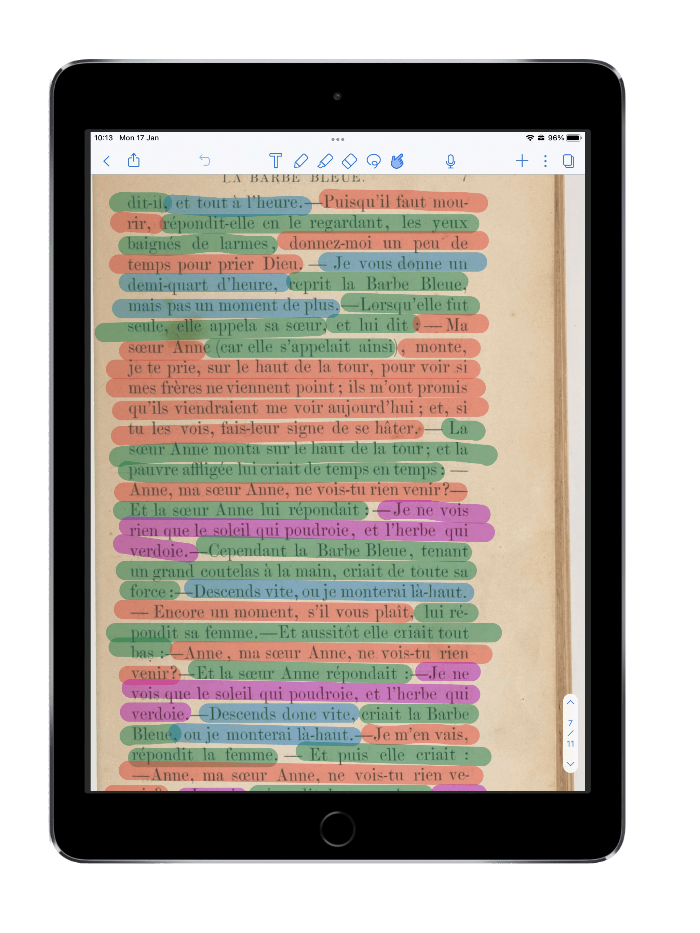This screenshot has height=933, width=700.
Task: Toggle the finger drawing hand tool
Action: coord(397,161)
